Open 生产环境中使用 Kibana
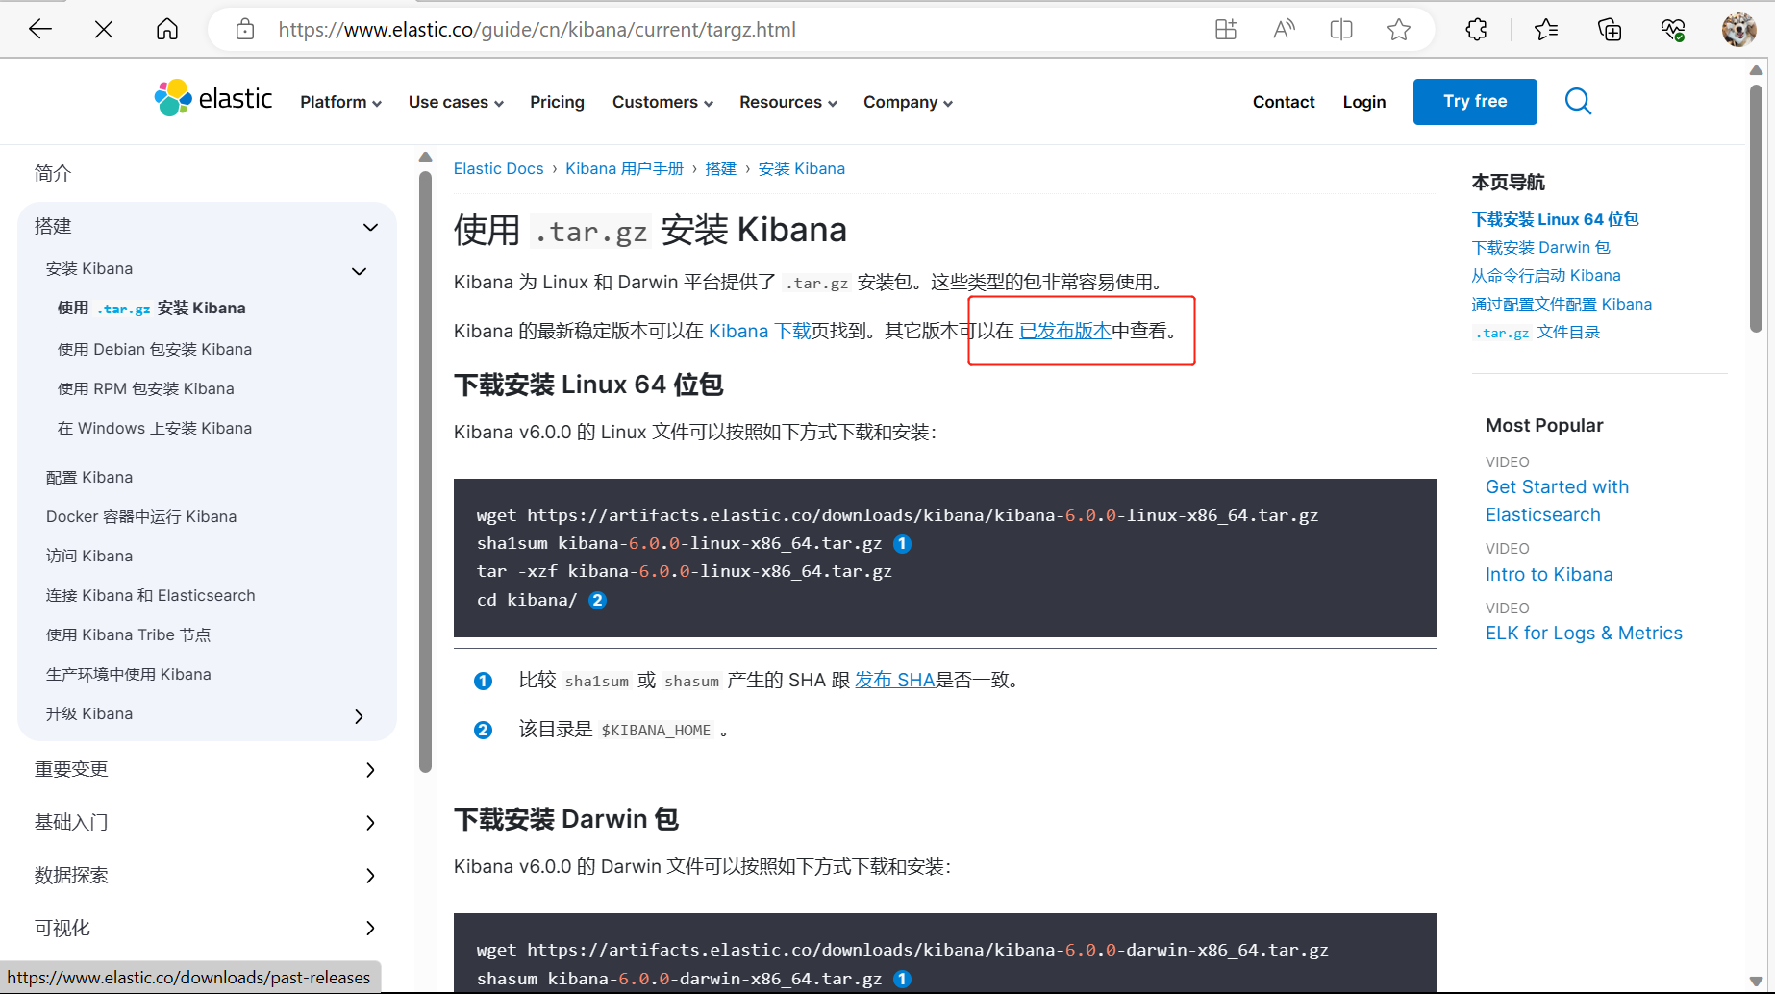 click(129, 675)
